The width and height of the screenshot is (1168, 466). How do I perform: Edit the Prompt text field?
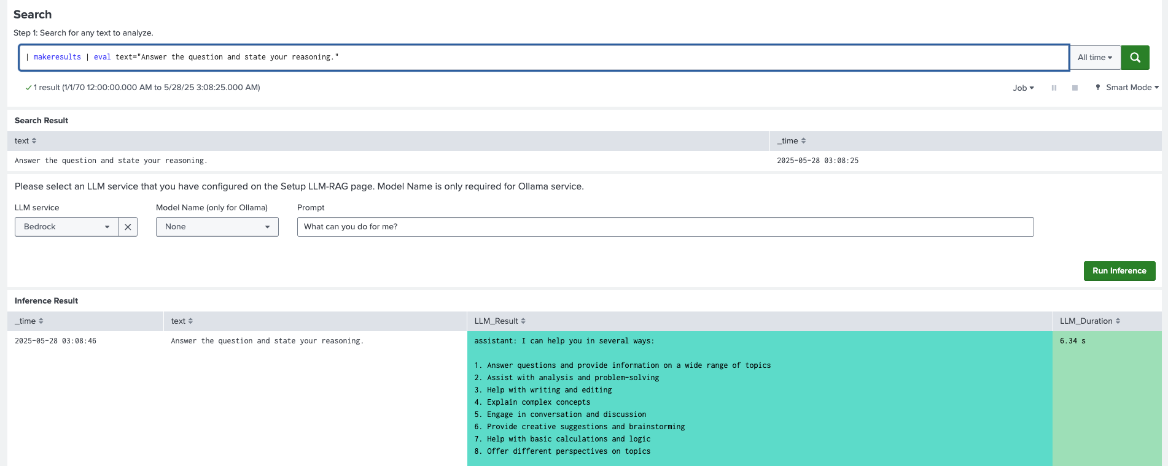tap(666, 227)
